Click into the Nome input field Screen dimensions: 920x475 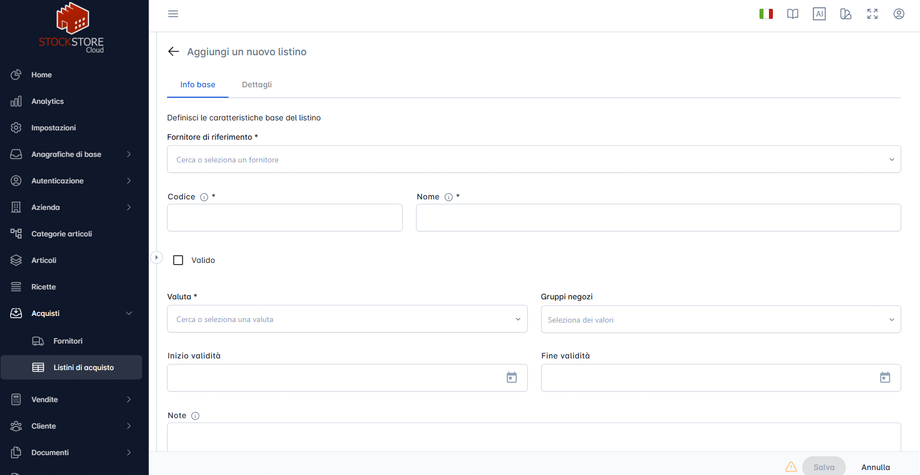coord(658,218)
